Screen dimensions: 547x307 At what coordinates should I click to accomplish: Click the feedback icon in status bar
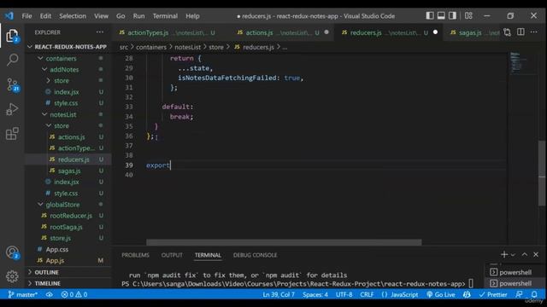tap(519, 294)
